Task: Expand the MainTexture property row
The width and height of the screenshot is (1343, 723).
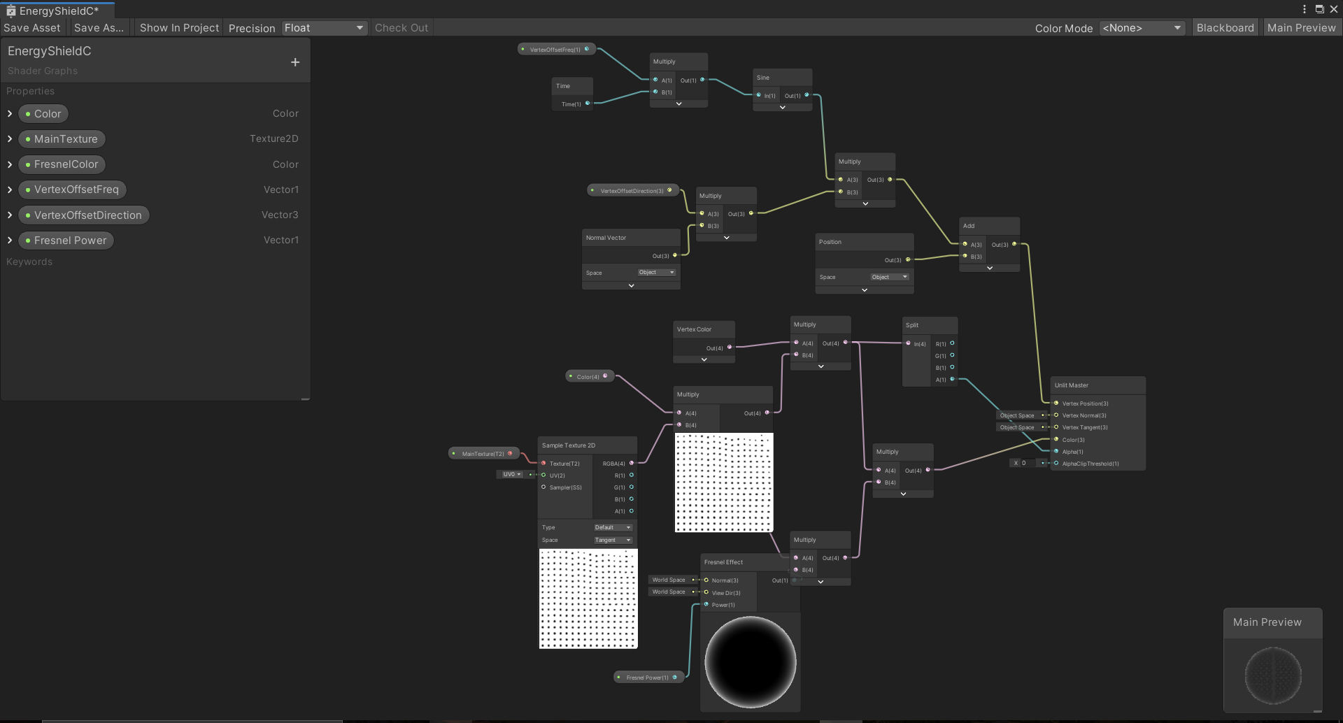Action: click(x=9, y=138)
